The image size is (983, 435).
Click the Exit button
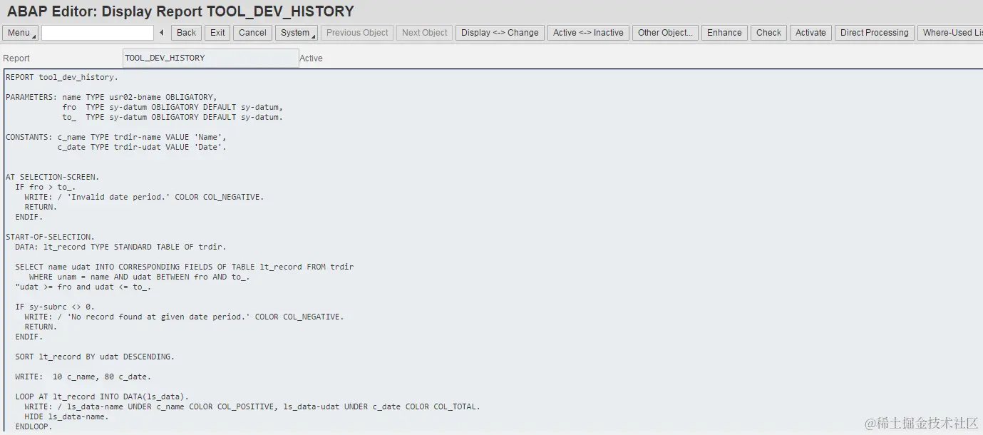click(x=217, y=33)
